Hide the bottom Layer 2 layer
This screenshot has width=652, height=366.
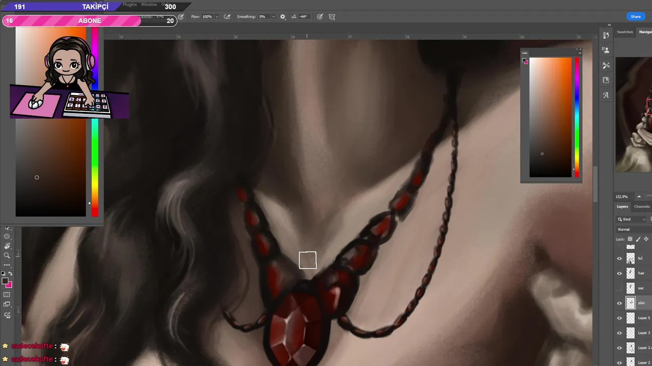coord(619,362)
